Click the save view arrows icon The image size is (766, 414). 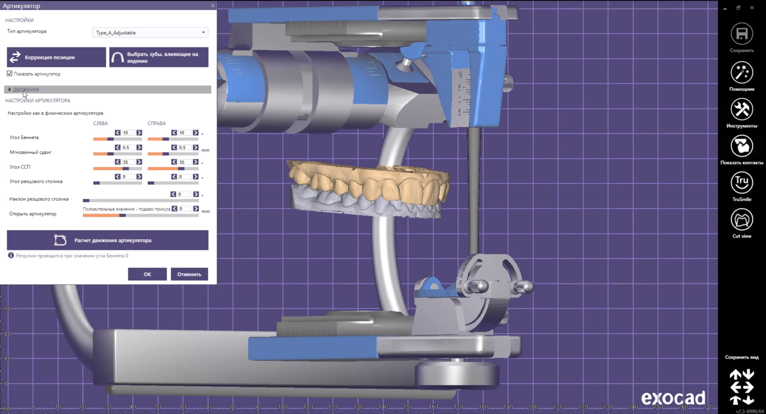click(741, 387)
